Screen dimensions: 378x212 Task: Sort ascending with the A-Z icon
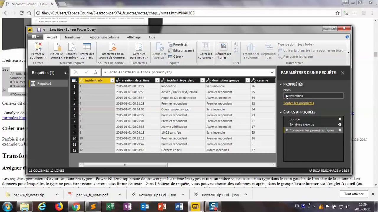[x=236, y=44]
